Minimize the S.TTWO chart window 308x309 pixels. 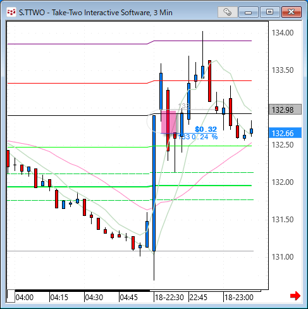(x=249, y=12)
